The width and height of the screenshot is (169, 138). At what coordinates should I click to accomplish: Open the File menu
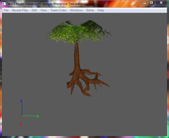coord(6,10)
